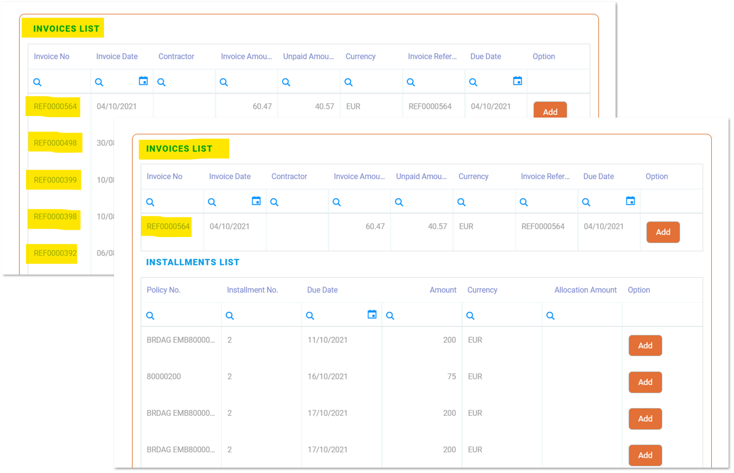
Task: Open invoice REF0000498
Action: coord(55,143)
